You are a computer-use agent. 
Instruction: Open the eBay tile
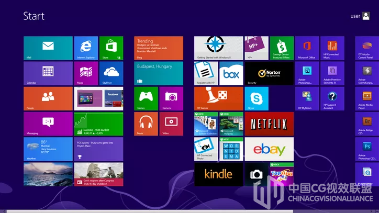click(269, 149)
